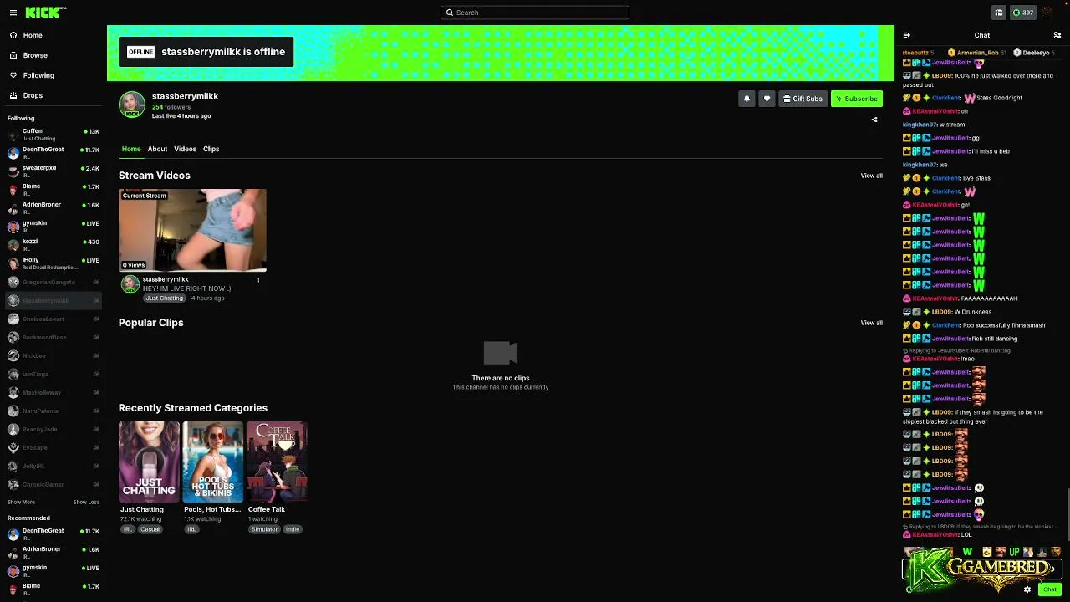Toggle notification bell for stassberrymilkk
1070x602 pixels.
746,99
